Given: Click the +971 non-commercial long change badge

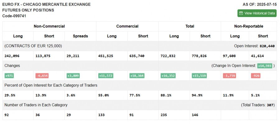Looking at the screenshot, I should [9, 76].
